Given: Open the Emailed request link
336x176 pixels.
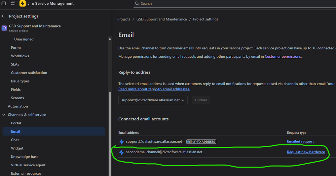Looking at the screenshot, I should 300,141.
